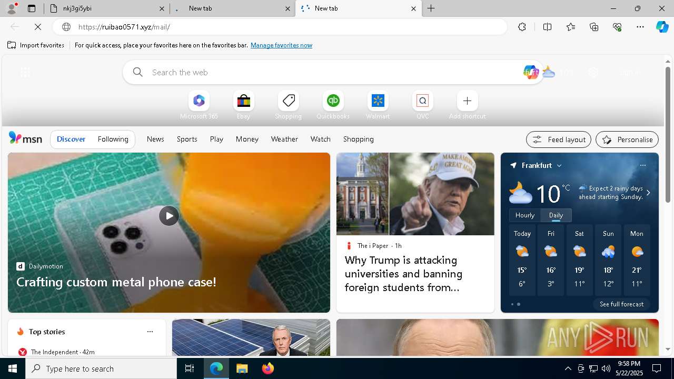Open a new browser tab
Viewport: 674px width, 379px height.
[x=431, y=8]
